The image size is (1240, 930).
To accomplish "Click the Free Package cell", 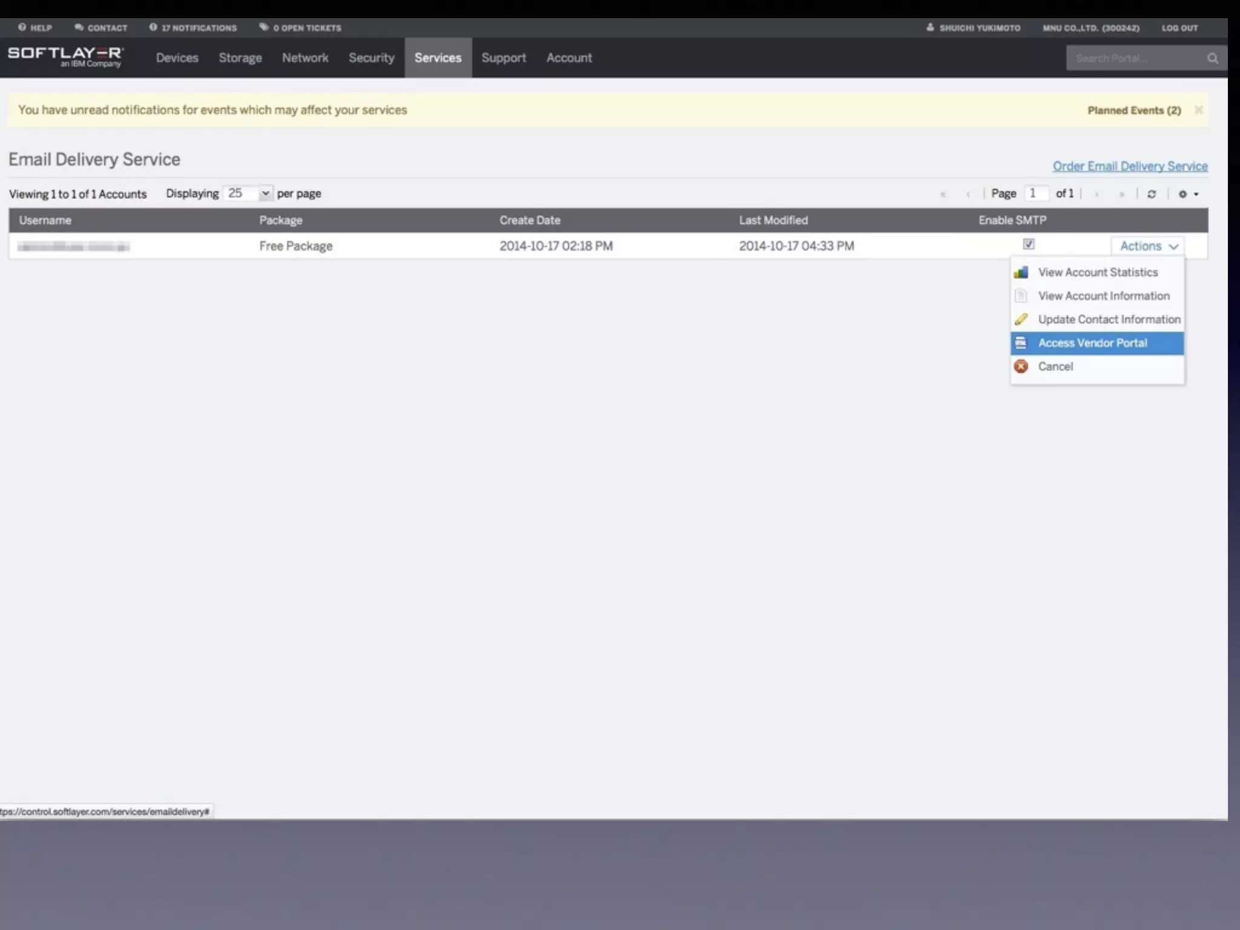I will point(296,246).
